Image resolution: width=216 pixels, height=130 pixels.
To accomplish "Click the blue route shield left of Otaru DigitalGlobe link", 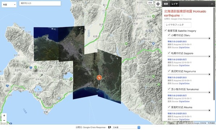I will [x=153, y=44].
